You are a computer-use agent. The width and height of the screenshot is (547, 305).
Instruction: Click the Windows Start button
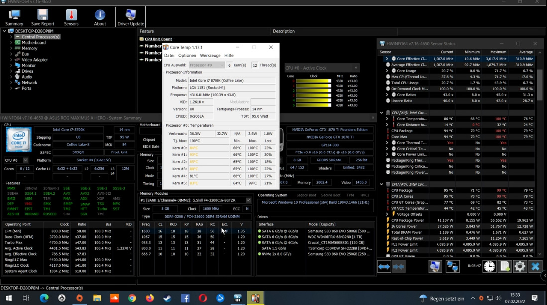(x=9, y=298)
